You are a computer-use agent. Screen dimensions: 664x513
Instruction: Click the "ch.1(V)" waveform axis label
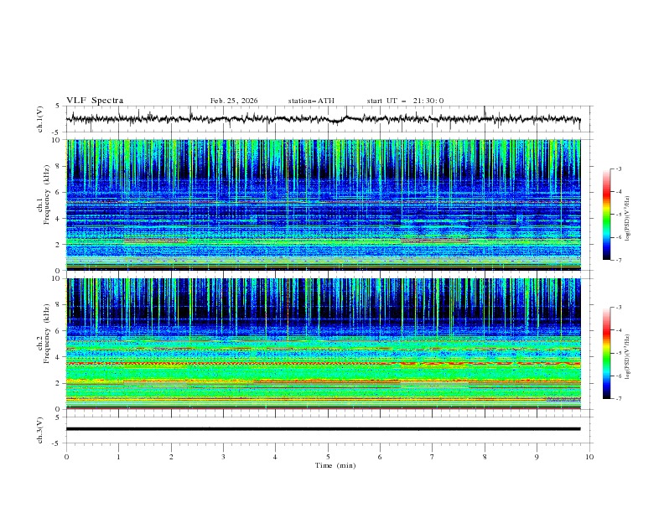pos(40,119)
